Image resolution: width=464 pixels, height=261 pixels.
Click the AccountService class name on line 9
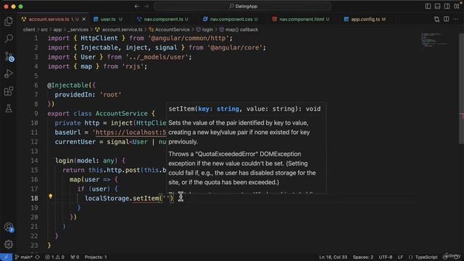click(x=121, y=114)
